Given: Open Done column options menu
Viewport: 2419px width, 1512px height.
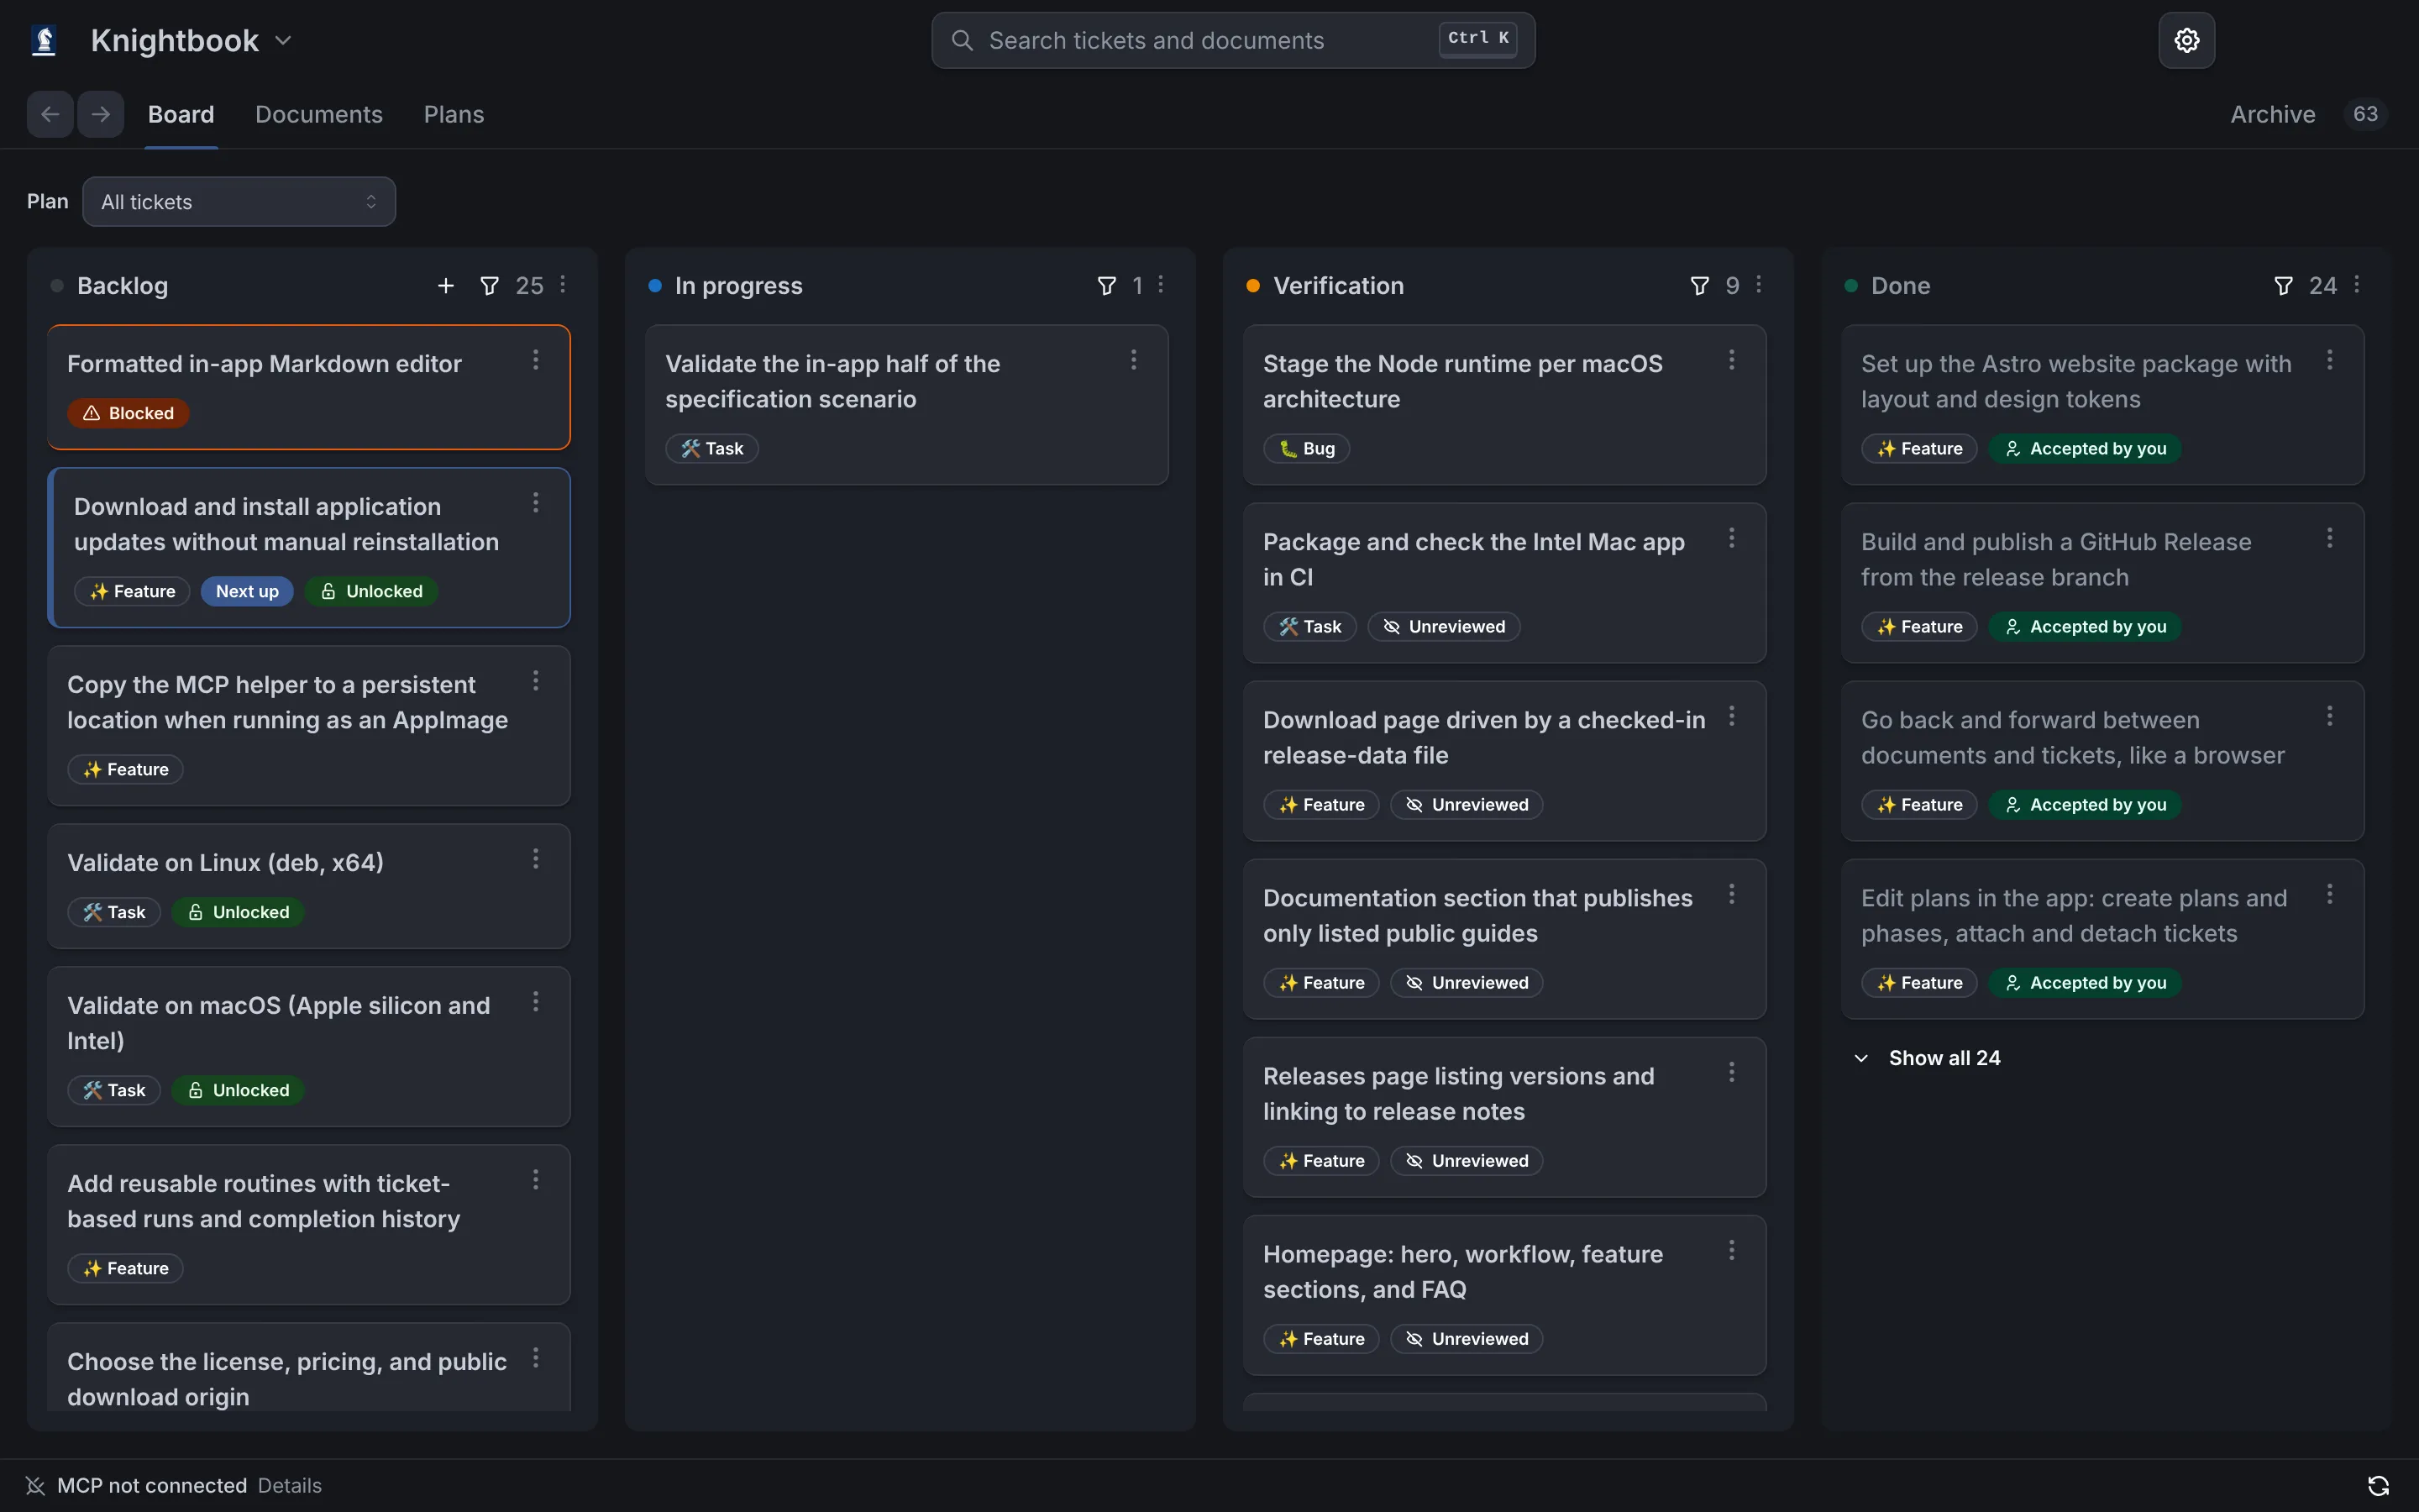Looking at the screenshot, I should point(2357,285).
